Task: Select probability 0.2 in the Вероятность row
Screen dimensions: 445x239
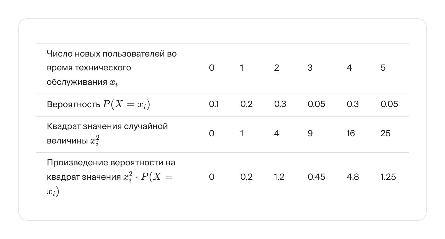Action: [246, 104]
